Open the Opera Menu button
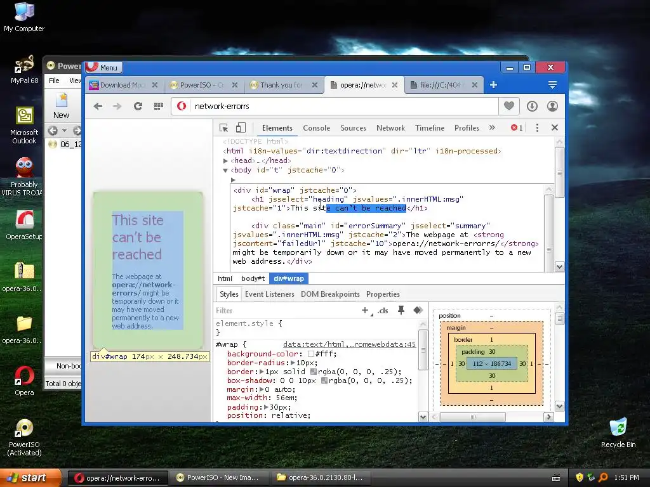 (x=105, y=67)
